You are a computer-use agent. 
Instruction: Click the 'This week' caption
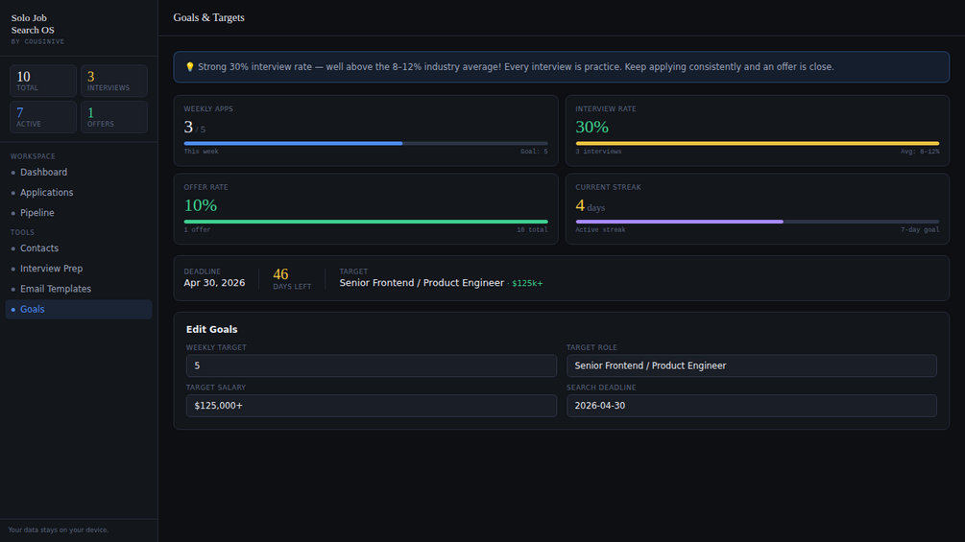[202, 152]
